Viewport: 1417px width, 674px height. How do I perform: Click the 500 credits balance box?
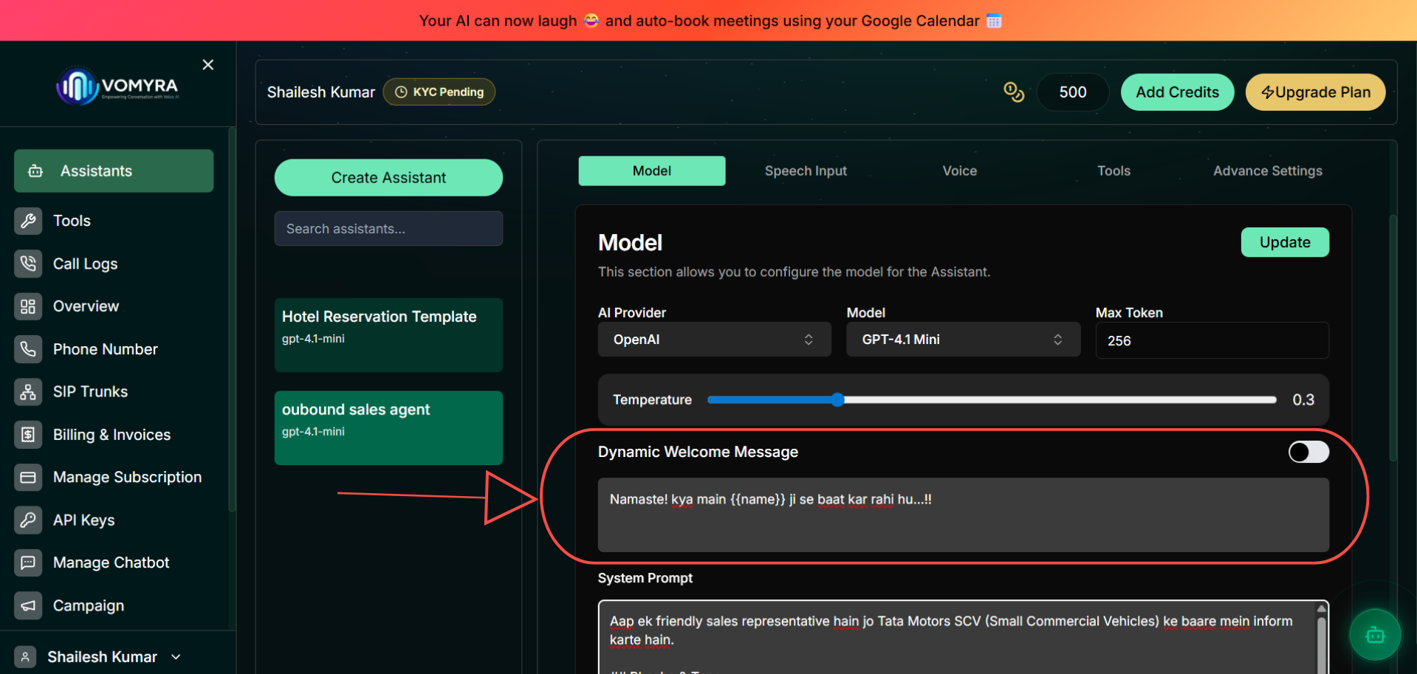click(x=1073, y=92)
